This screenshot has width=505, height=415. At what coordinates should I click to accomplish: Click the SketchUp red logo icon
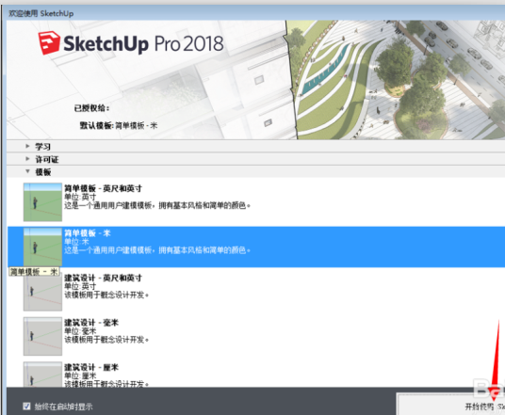(49, 42)
